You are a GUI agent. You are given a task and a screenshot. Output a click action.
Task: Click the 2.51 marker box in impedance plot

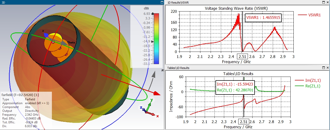pos(243,122)
